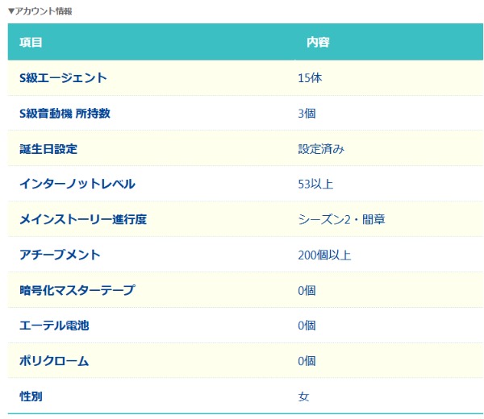484x419 pixels.
Task: Select the S級エージェント row label
Action: point(63,78)
